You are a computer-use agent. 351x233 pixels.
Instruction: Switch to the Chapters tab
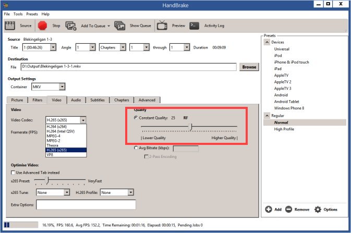[122, 100]
